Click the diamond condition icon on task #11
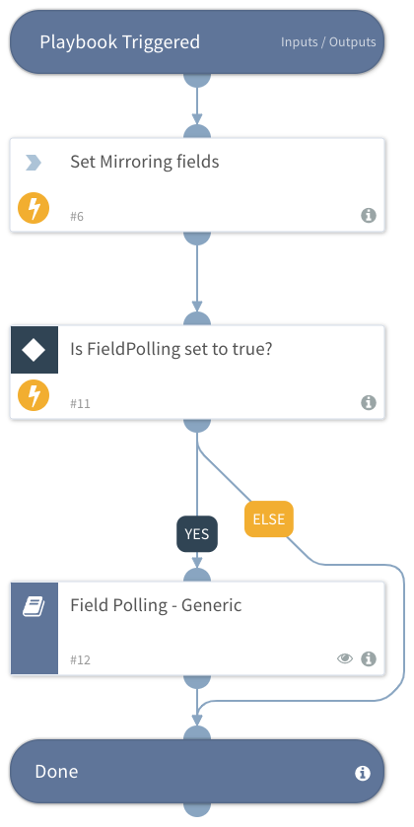The width and height of the screenshot is (414, 827). click(34, 350)
